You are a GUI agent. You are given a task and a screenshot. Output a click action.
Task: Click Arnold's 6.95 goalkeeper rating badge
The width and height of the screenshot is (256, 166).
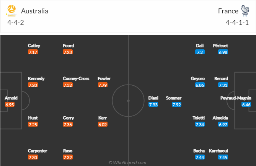[x=10, y=104]
